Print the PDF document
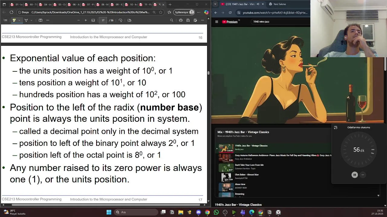 coord(180,20)
